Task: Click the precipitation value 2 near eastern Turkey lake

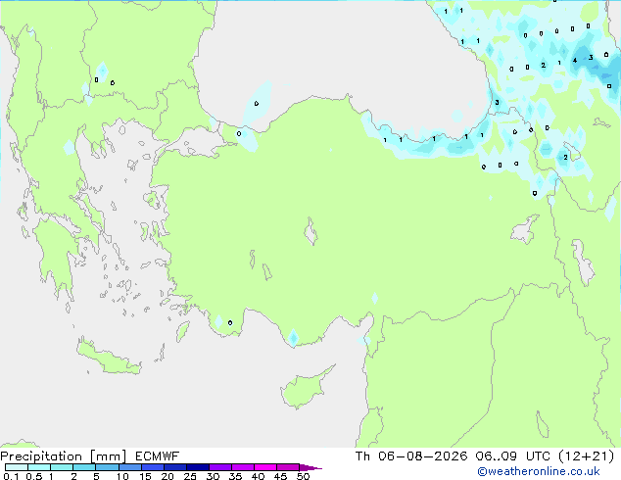Action: 565,158
